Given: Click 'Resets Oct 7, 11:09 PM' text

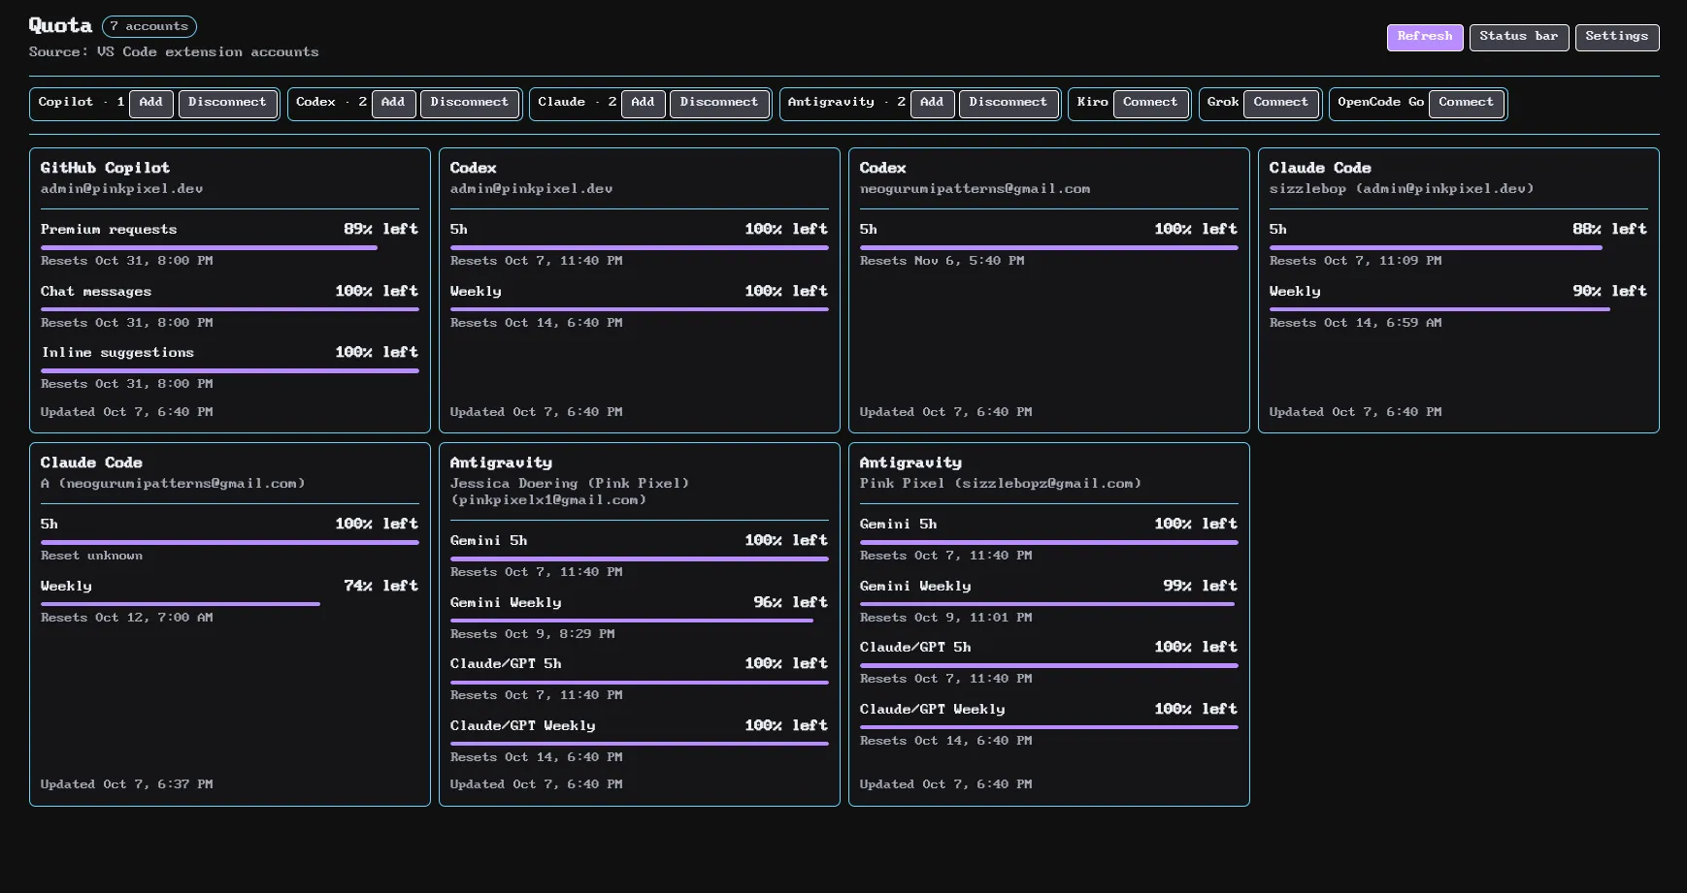Looking at the screenshot, I should coord(1355,261).
